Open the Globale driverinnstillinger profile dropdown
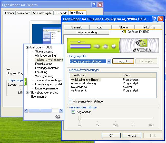Screen dimensions: 166x143 point(109,61)
